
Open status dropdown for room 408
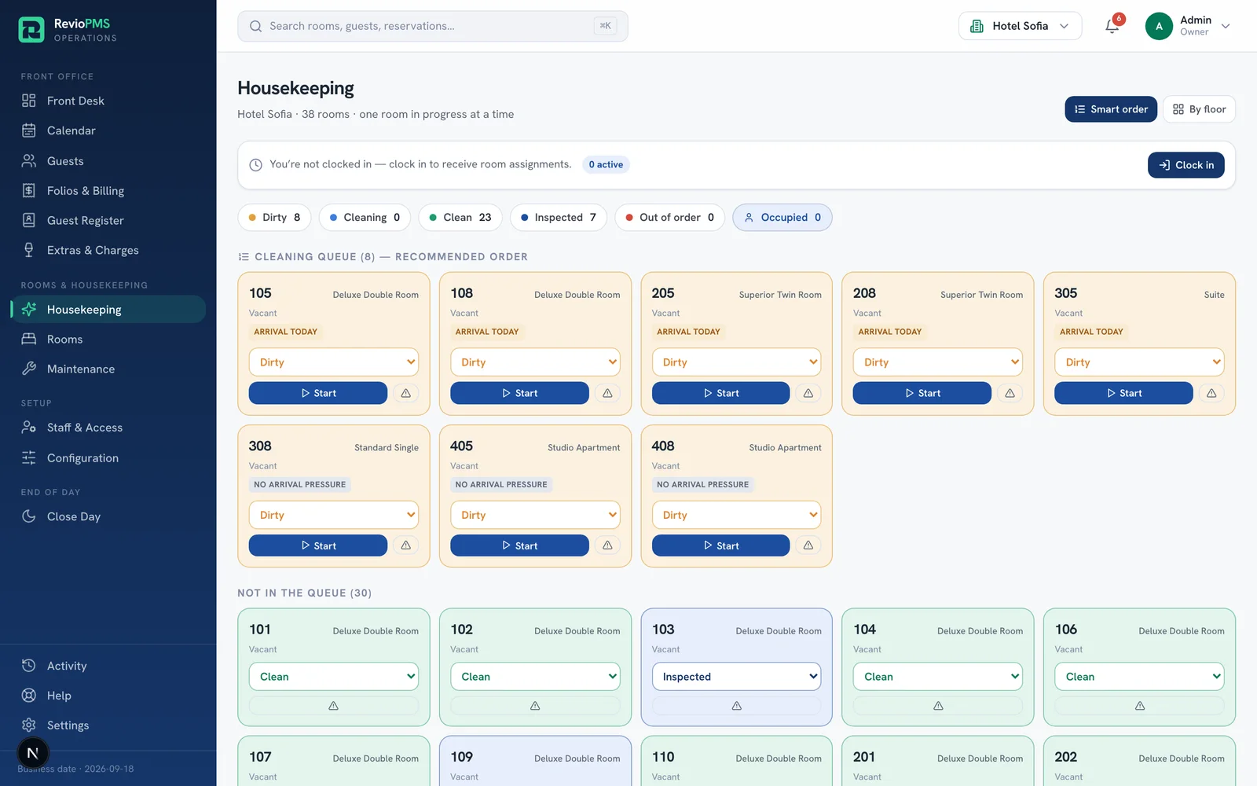click(x=737, y=515)
